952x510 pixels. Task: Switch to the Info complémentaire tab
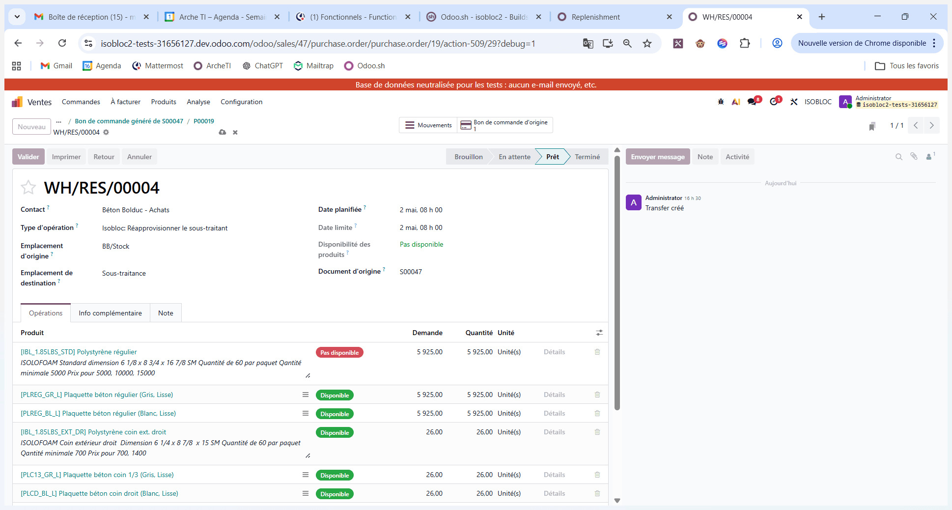click(x=111, y=313)
